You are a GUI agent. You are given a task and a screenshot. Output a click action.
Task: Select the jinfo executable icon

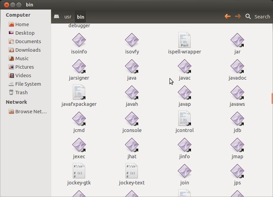pos(184,145)
